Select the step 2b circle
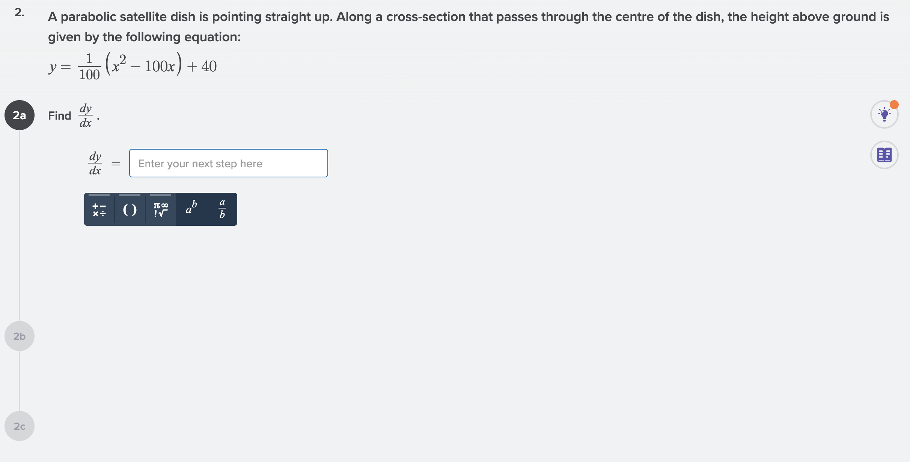The height and width of the screenshot is (462, 910). tap(19, 336)
